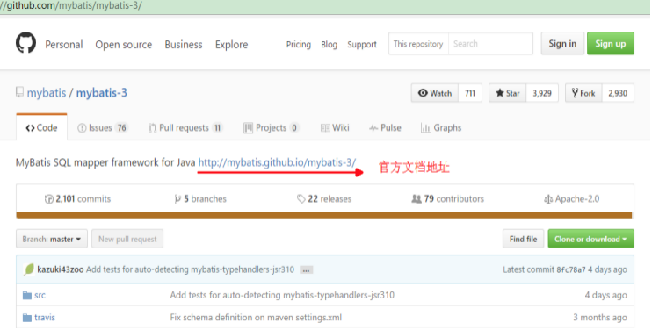View the 3,929 stargazers count
The width and height of the screenshot is (652, 330).
(542, 93)
